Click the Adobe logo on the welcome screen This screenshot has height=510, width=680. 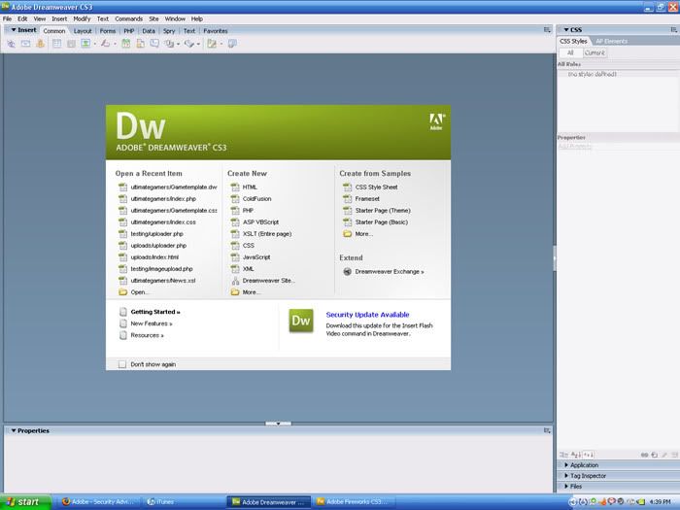[x=437, y=121]
